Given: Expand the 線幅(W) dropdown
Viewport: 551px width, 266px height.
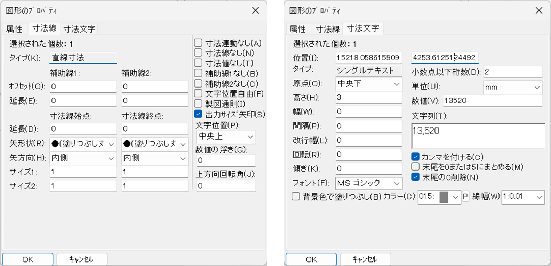Looking at the screenshot, I should [x=523, y=197].
